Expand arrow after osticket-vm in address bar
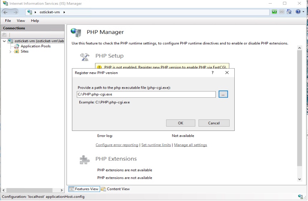Image resolution: width=308 pixels, height=201 pixels. (x=64, y=12)
